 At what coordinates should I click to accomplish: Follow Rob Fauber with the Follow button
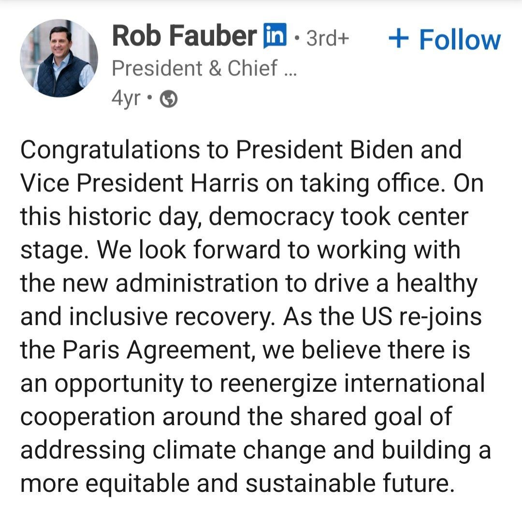click(x=445, y=40)
